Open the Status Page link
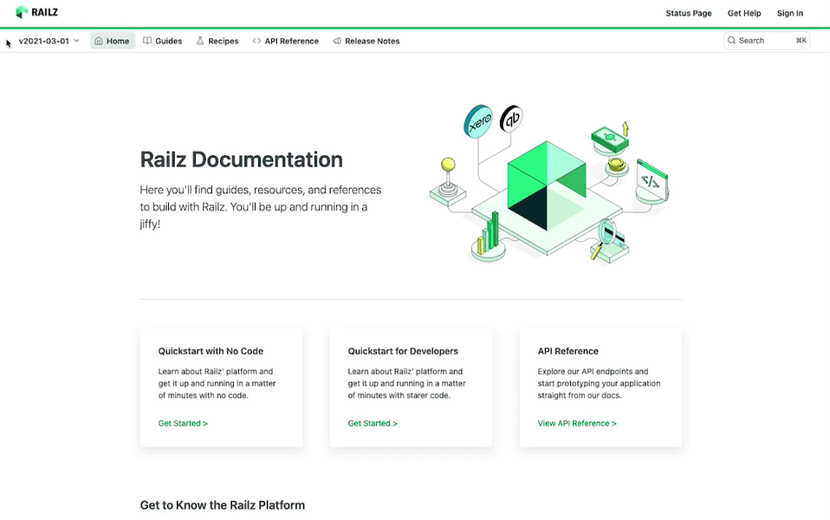The height and width of the screenshot is (520, 830). pos(688,13)
